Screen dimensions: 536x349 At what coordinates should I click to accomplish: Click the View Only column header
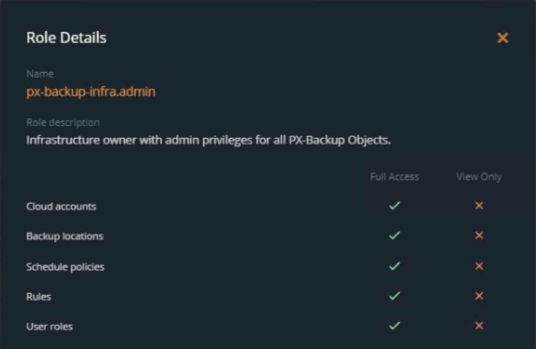tap(479, 177)
